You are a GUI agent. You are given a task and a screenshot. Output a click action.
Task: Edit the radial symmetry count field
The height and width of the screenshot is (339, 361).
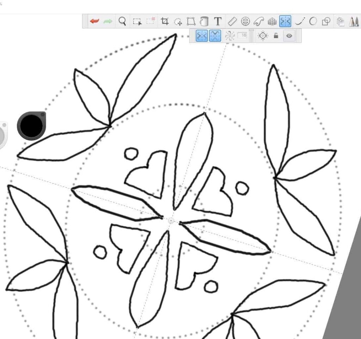point(242,36)
